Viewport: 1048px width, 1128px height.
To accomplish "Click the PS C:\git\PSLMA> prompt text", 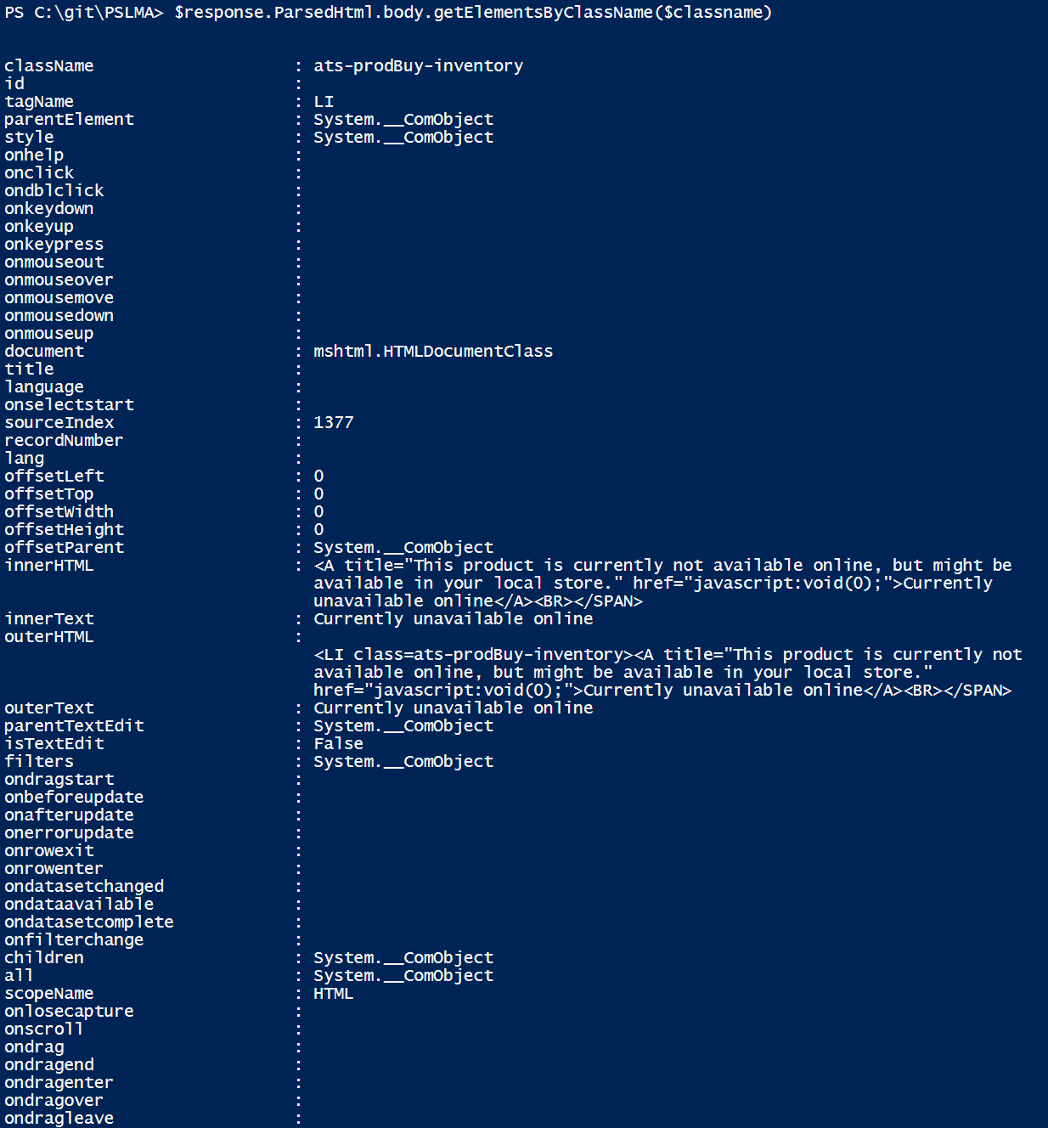I will [84, 13].
